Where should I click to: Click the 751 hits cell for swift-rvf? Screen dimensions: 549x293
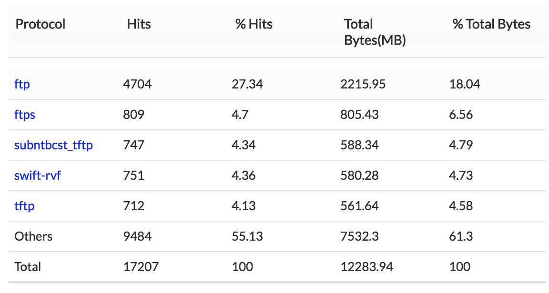click(133, 176)
